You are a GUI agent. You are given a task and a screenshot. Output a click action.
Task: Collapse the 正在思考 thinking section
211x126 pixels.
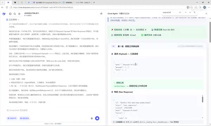(13, 20)
